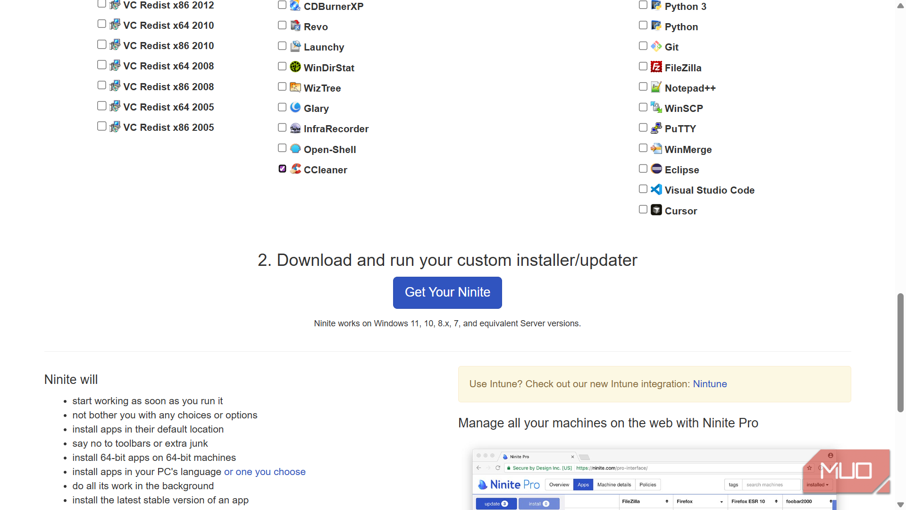Click the Eclipse app icon
Viewport: 906px width, 510px height.
[x=656, y=169]
